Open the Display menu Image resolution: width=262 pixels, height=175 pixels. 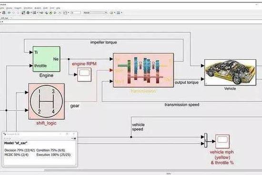tap(9, 8)
